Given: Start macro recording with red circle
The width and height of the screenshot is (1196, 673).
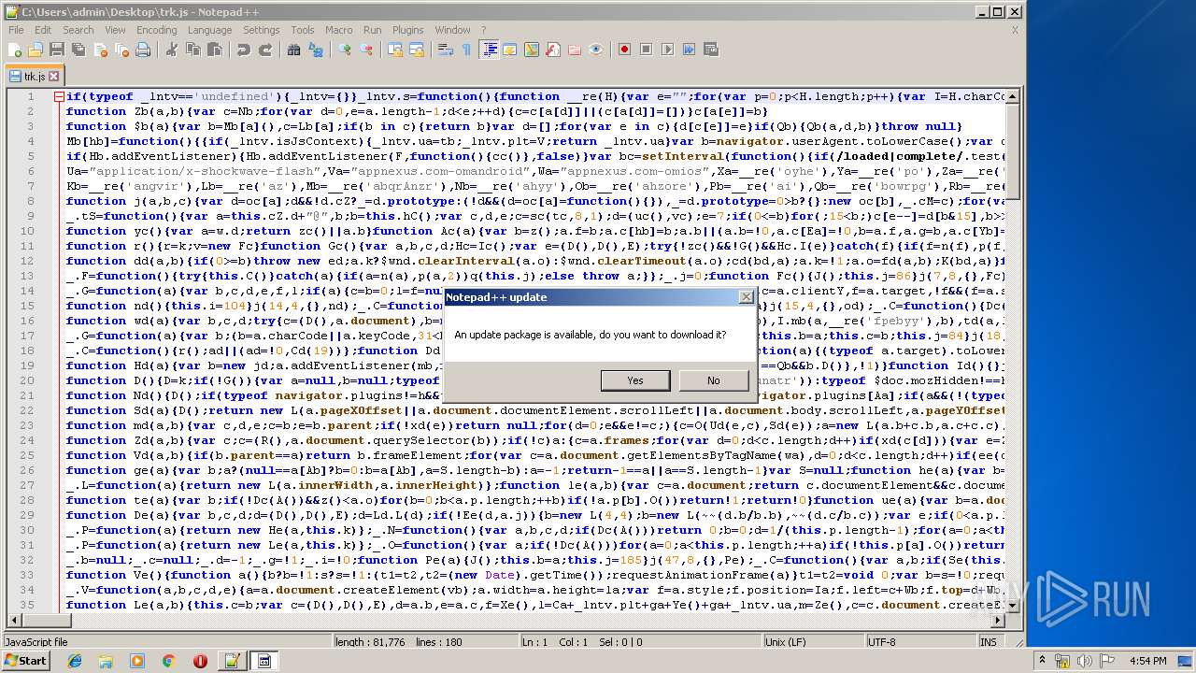Looking at the screenshot, I should click(625, 50).
